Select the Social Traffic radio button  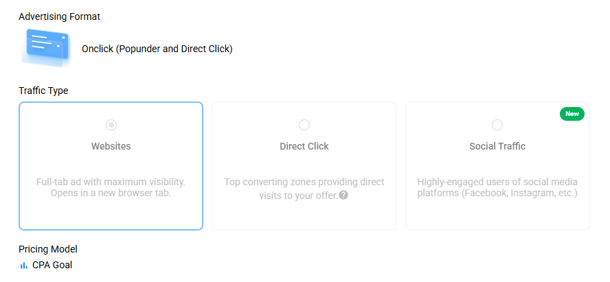497,125
